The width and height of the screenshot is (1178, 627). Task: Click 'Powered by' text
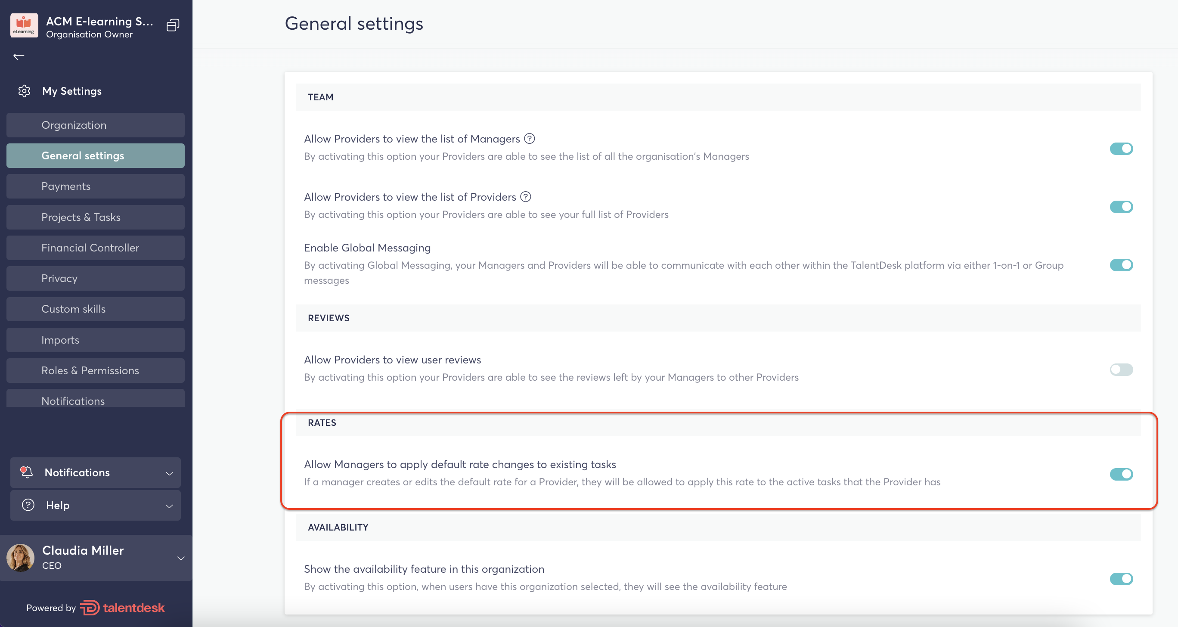51,608
